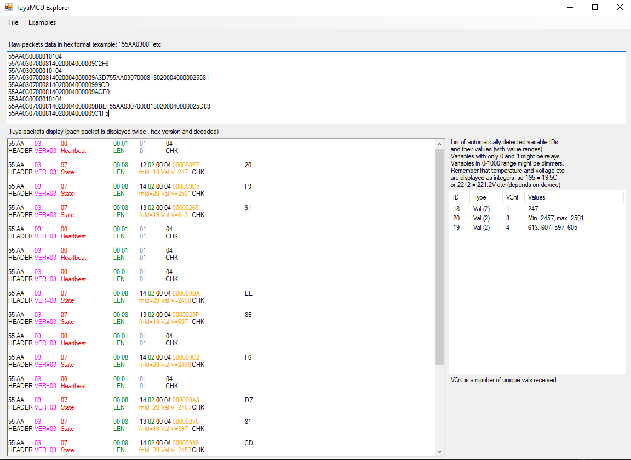This screenshot has width=631, height=460.
Task: Click the values '613, 607, 597, 605'
Action: tap(553, 227)
